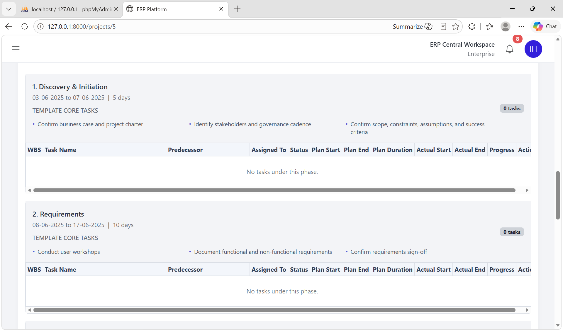Click right arrow of Discovery table scrollbar
563x331 pixels.
[x=527, y=190]
